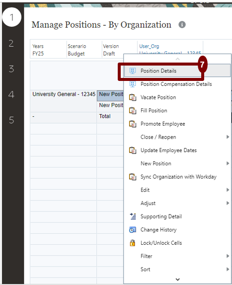Click the Lock/Unlock Cells padlock icon

(x=132, y=243)
